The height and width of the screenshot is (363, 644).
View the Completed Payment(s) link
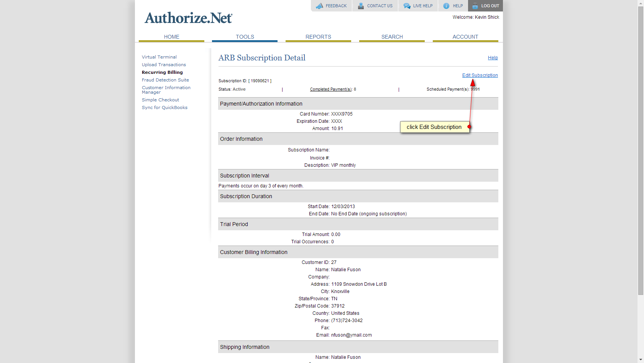coord(331,90)
